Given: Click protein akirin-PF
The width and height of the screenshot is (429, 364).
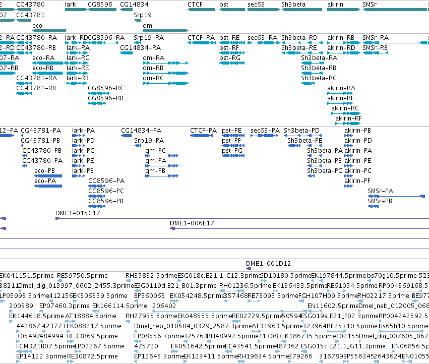Looking at the screenshot, I should pos(357,181).
